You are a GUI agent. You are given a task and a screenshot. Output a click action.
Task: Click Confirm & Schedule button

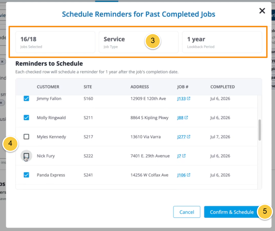point(232,212)
